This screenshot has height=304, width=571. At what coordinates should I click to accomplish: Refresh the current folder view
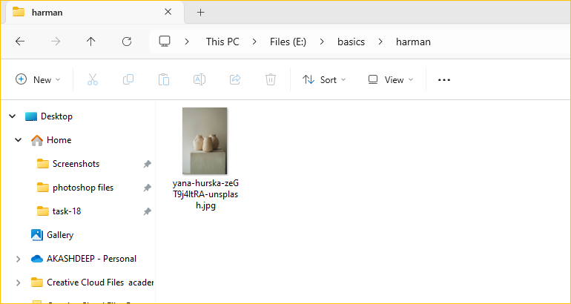(x=127, y=42)
